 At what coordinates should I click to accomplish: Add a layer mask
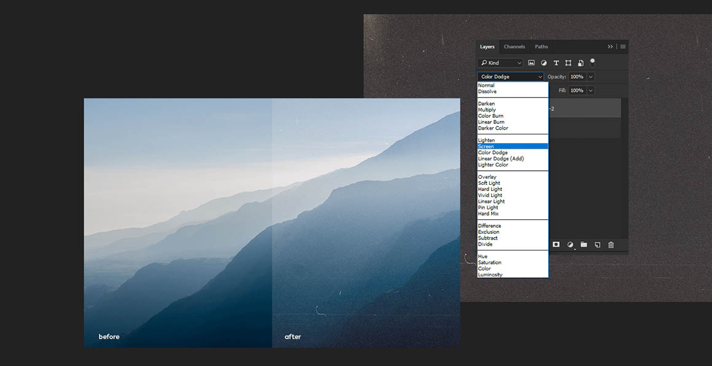pyautogui.click(x=556, y=244)
